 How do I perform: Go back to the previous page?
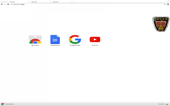(2, 4)
